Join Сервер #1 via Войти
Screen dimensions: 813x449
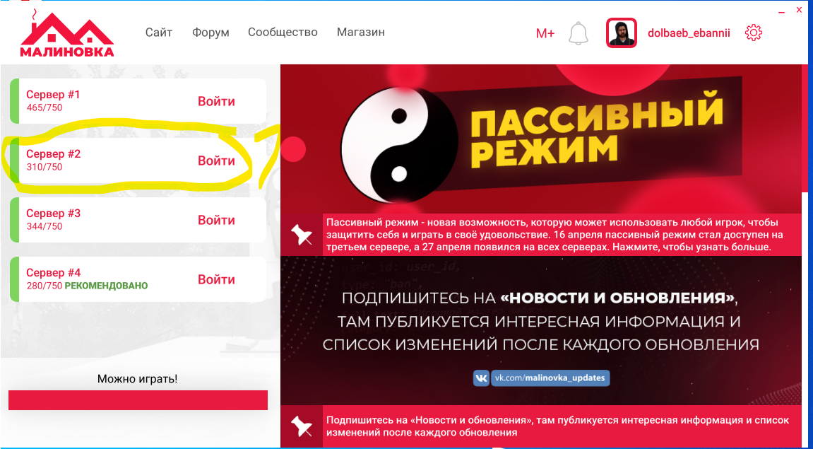[216, 102]
